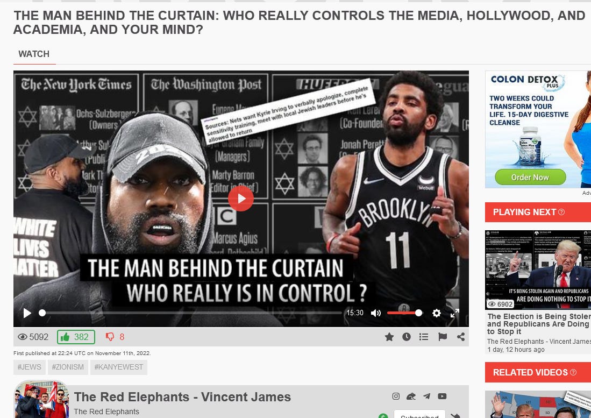
Task: Open Playing Next help question icon
Action: coord(561,212)
